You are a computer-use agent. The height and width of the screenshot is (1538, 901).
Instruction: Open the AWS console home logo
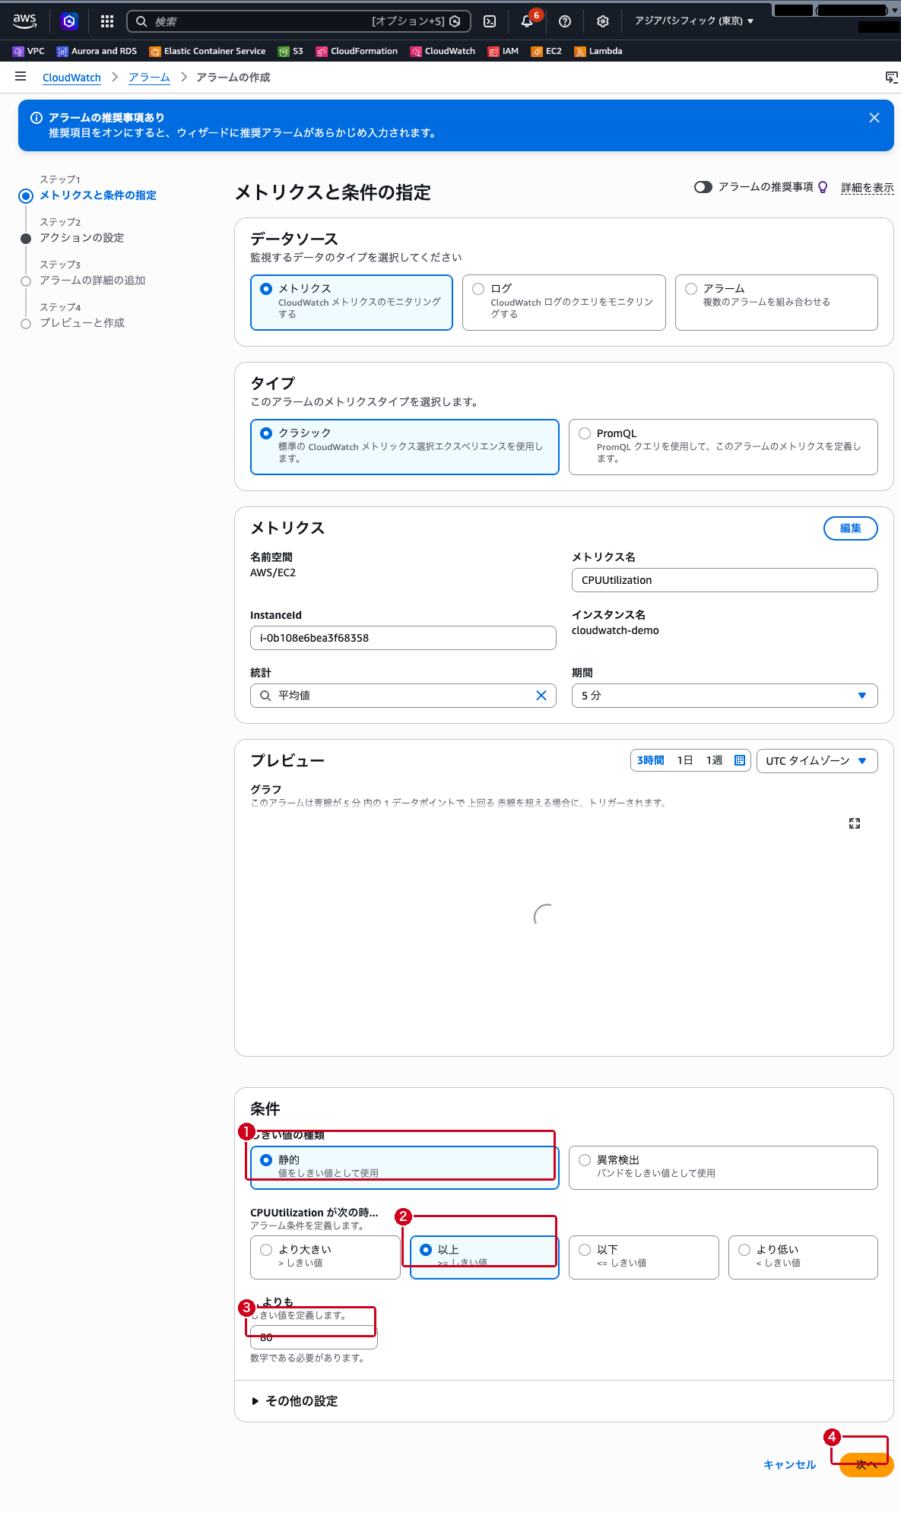pyautogui.click(x=25, y=21)
